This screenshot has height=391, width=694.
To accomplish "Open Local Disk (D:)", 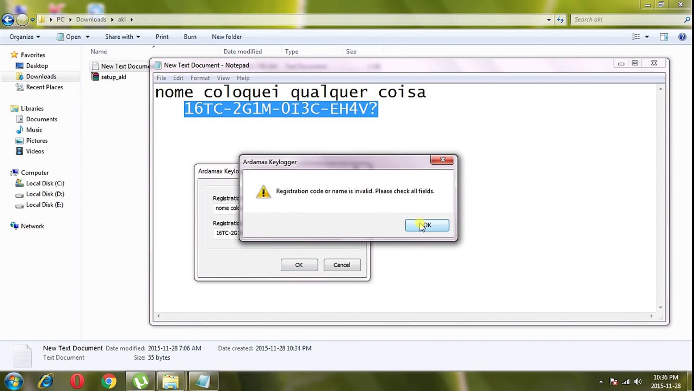I will click(x=40, y=194).
